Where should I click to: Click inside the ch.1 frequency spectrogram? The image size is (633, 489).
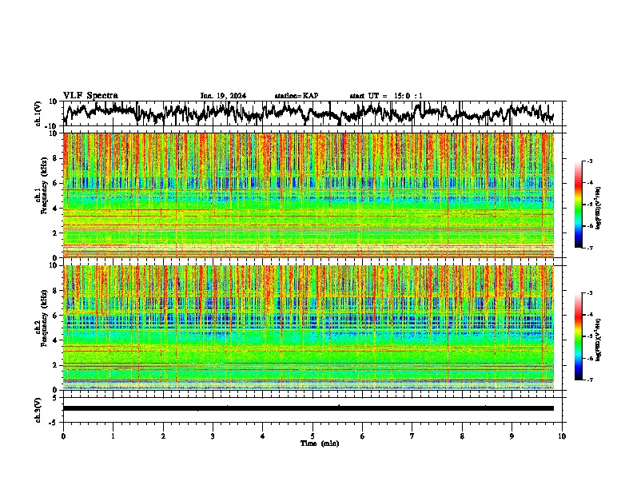[309, 195]
